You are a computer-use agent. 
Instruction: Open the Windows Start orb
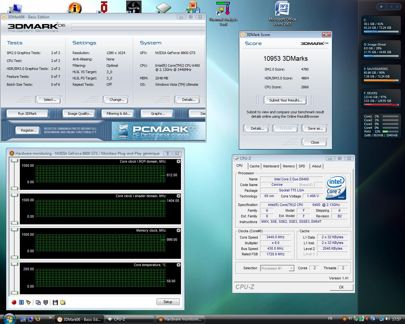[9, 319]
